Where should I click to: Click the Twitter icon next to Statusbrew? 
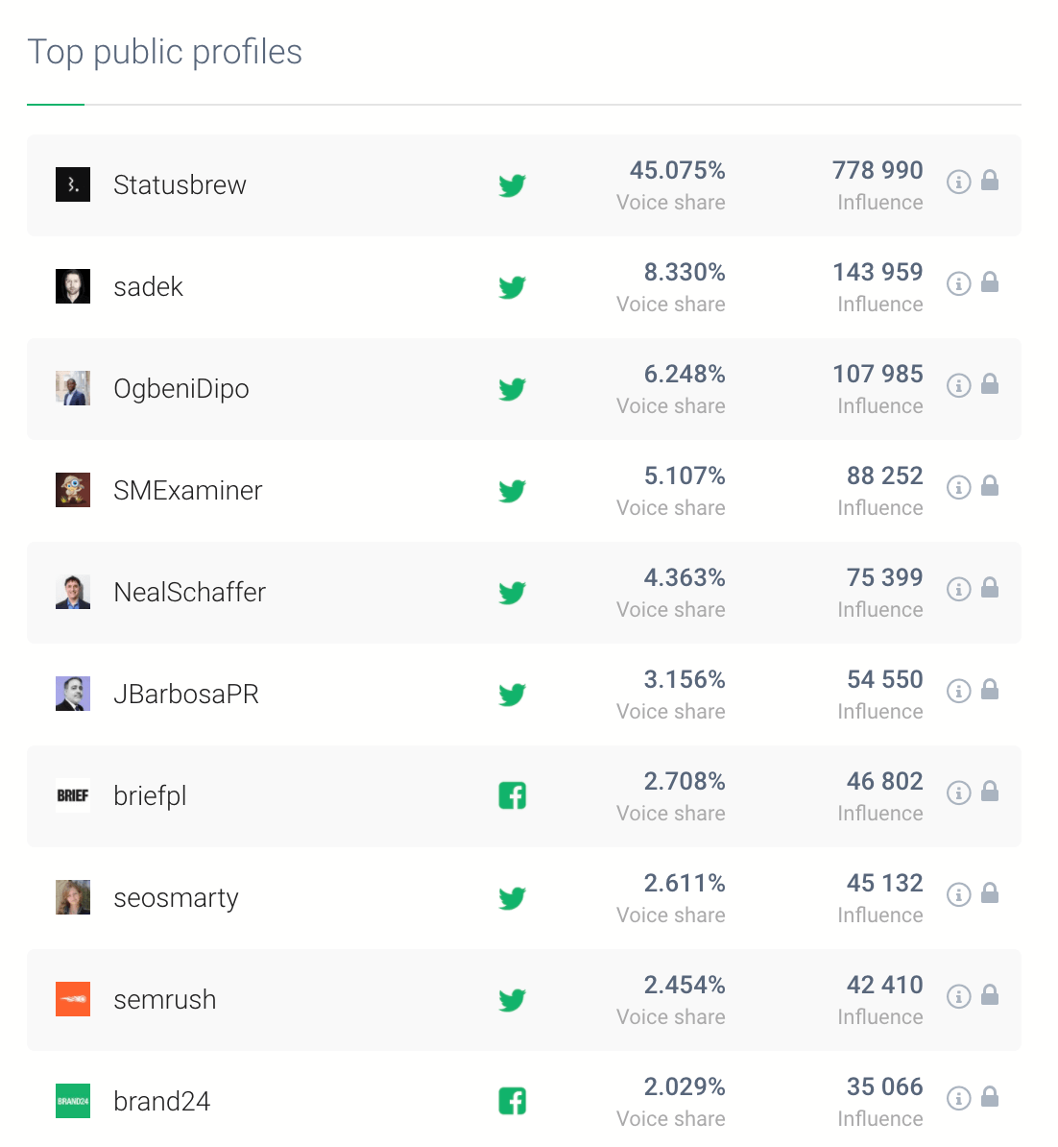512,184
